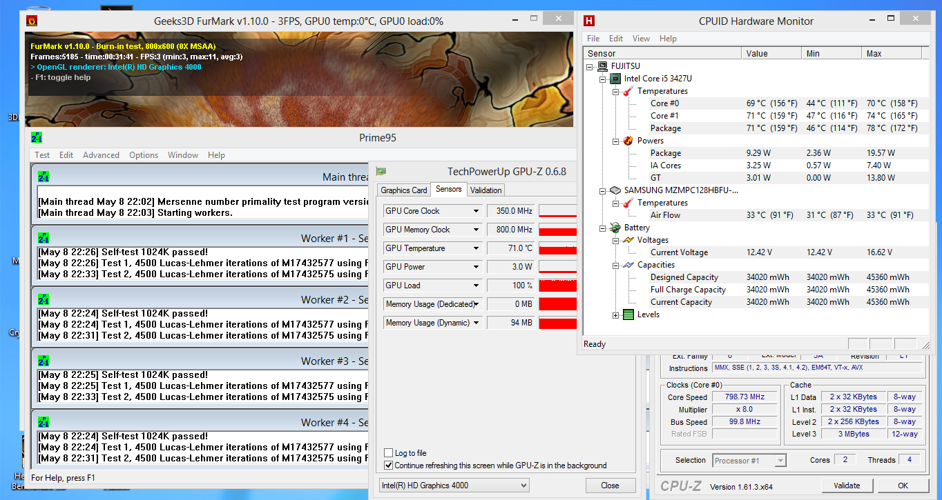This screenshot has height=500, width=942.
Task: Click the CPU-Z OK button
Action: tap(903, 486)
